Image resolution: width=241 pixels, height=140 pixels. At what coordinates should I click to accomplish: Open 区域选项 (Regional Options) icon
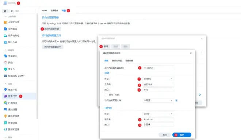[x=5, y=103]
